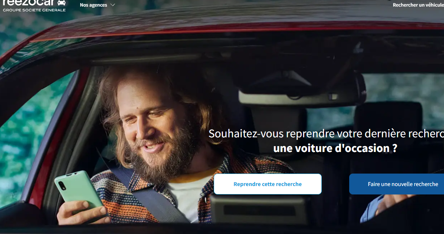Click the Groupe Societe Generale tagline
444x234 pixels.
coord(34,10)
